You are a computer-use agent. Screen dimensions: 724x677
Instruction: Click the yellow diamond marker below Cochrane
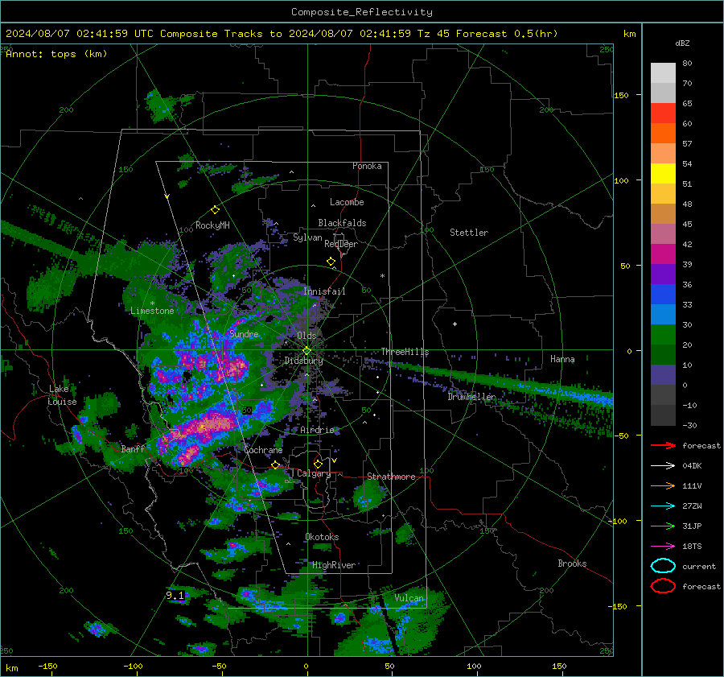(x=276, y=465)
